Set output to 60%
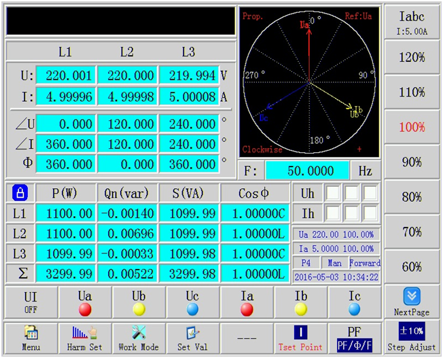Image resolution: width=443 pixels, height=358 pixels. coord(412,267)
